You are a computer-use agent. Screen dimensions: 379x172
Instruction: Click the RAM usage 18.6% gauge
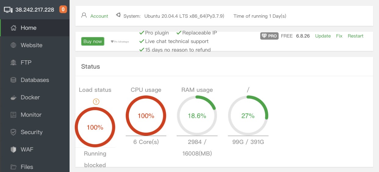click(197, 116)
